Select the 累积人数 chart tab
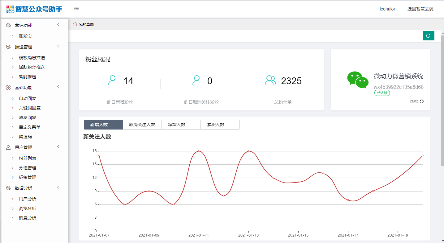Image resolution: width=444 pixels, height=243 pixels. (x=220, y=125)
